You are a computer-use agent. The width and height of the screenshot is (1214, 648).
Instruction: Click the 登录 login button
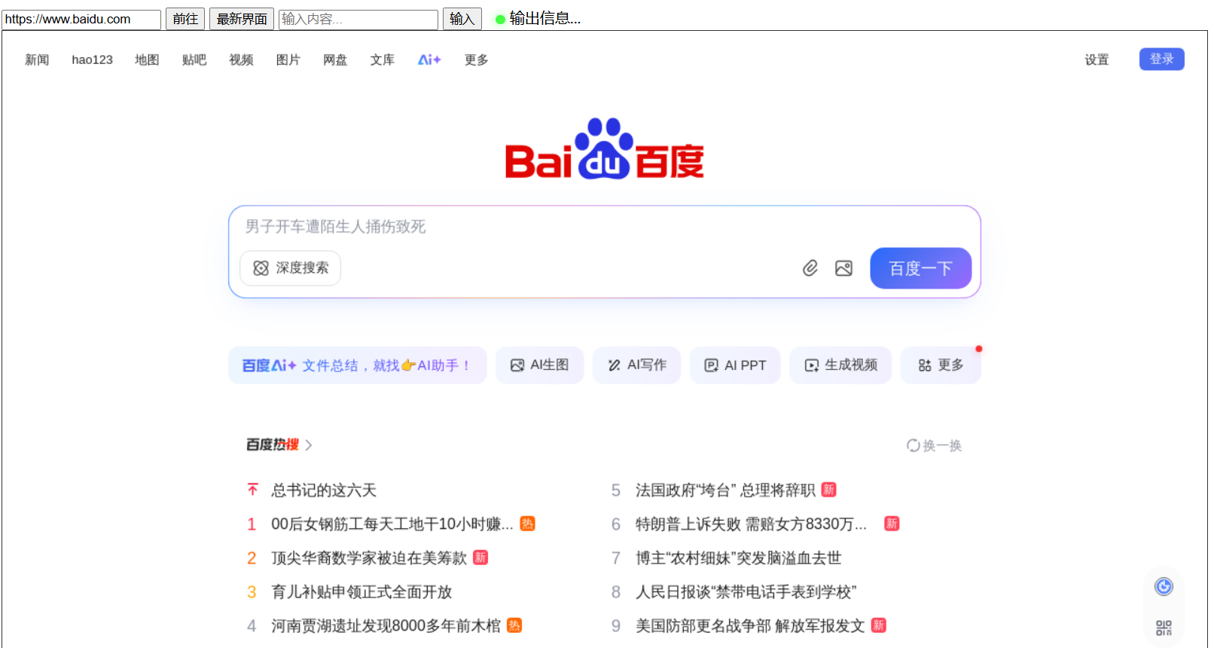[x=1161, y=59]
